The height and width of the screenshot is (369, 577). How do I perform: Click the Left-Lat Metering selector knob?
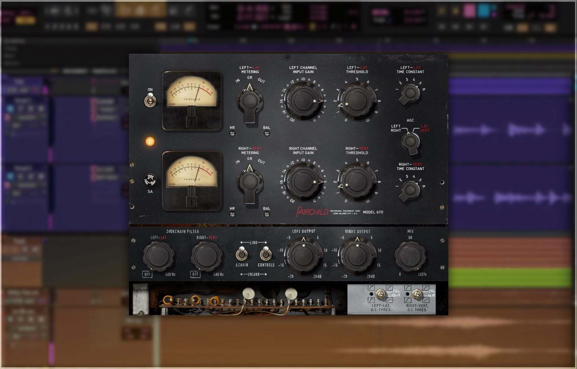pos(249,102)
